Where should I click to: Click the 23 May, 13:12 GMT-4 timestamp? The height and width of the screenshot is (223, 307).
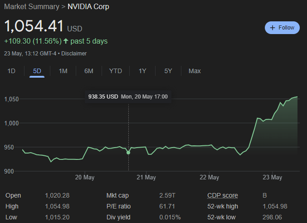coord(30,54)
